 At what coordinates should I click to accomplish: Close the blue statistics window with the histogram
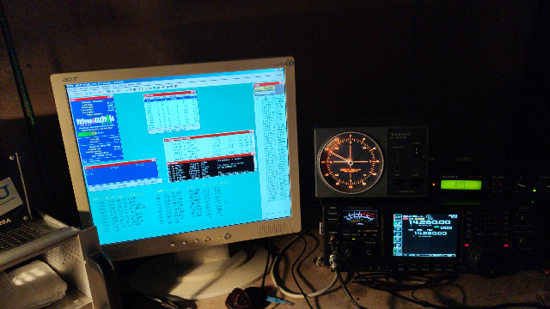111,97
